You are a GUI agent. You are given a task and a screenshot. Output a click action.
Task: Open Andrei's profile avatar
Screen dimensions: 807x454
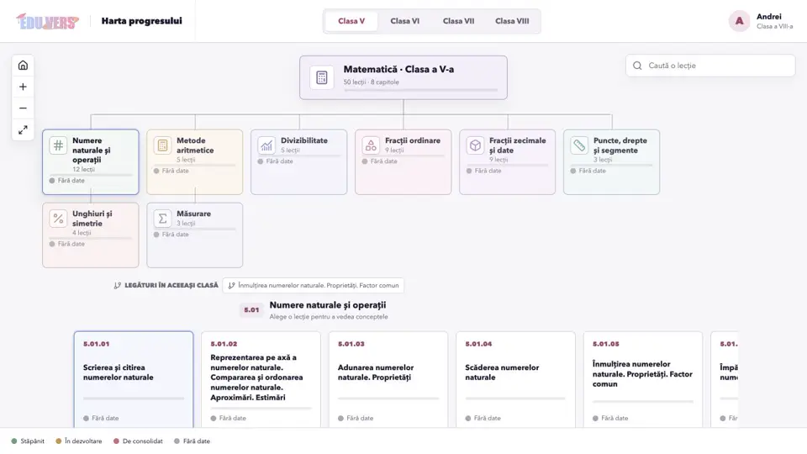[x=739, y=21]
